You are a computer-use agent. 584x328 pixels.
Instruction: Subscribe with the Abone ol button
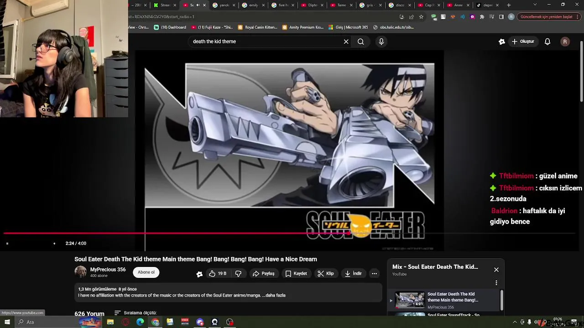point(146,272)
